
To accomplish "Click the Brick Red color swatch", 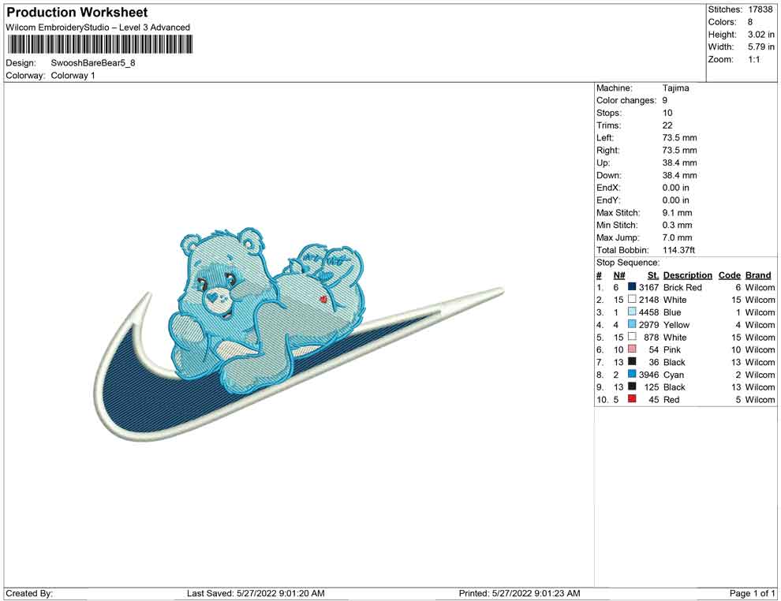I will point(632,287).
